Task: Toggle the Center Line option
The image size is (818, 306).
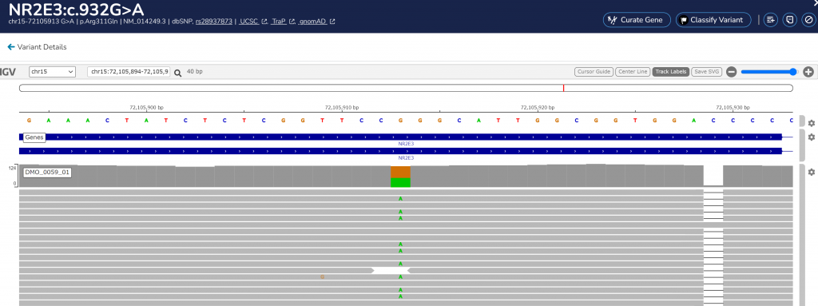Action: pyautogui.click(x=633, y=72)
